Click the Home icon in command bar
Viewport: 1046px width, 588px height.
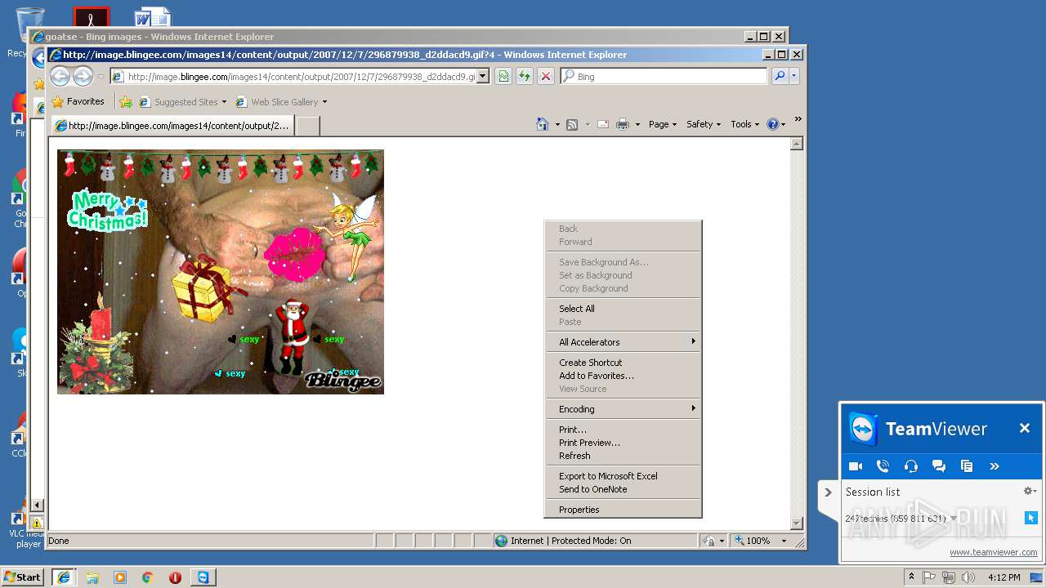tap(542, 124)
